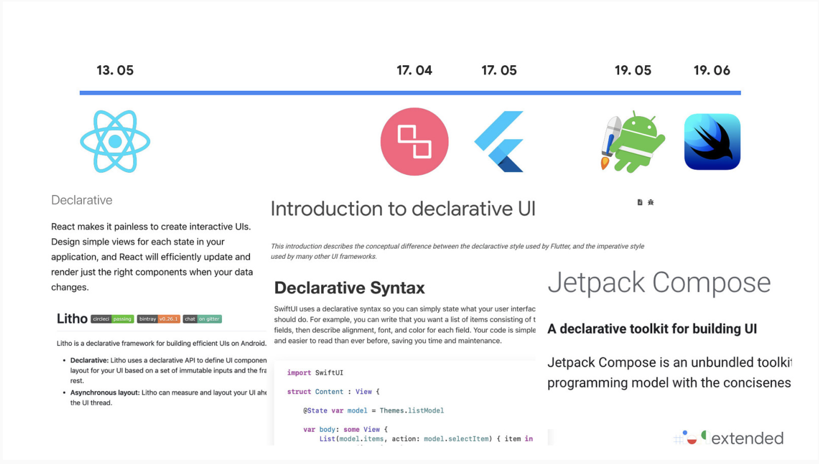
Task: Click the Android Jetpack mascot icon
Action: [x=633, y=142]
